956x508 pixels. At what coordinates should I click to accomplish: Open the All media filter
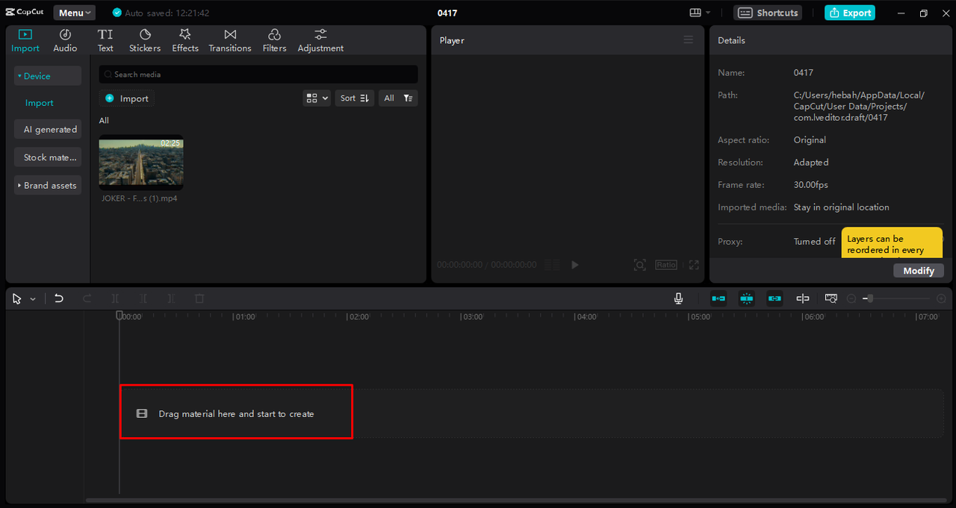pyautogui.click(x=397, y=98)
